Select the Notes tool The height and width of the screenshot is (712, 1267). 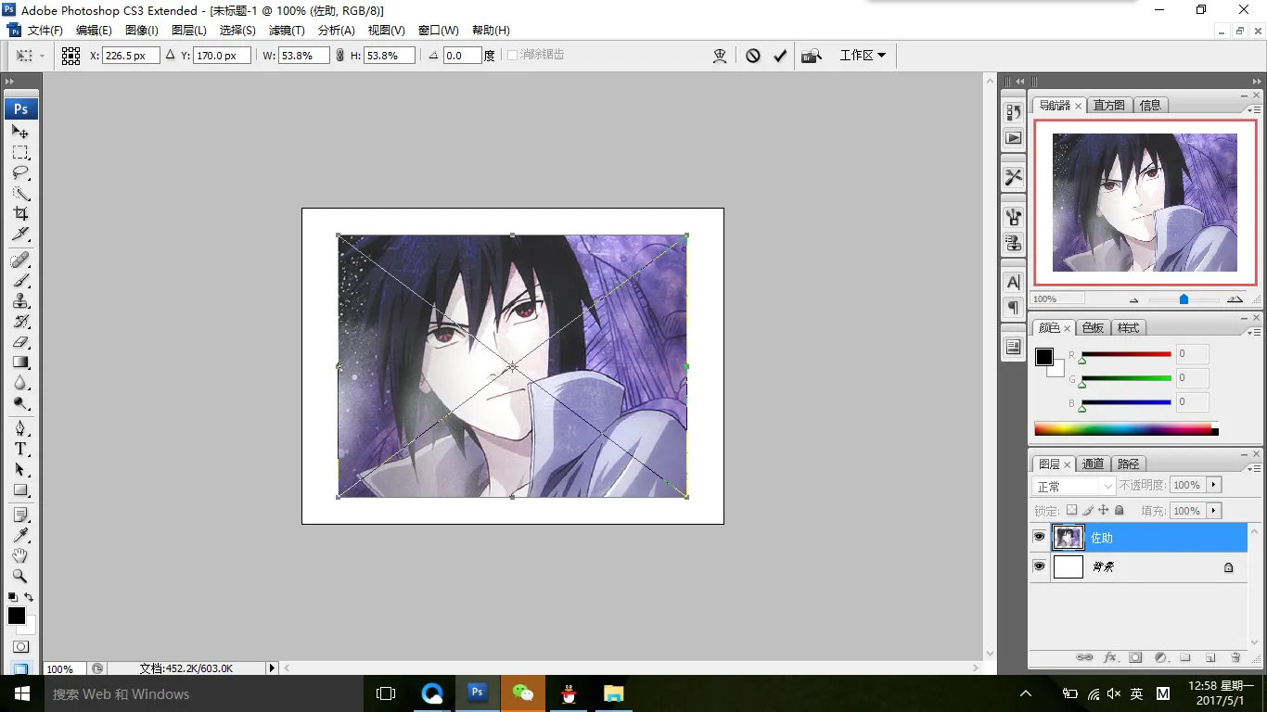20,515
